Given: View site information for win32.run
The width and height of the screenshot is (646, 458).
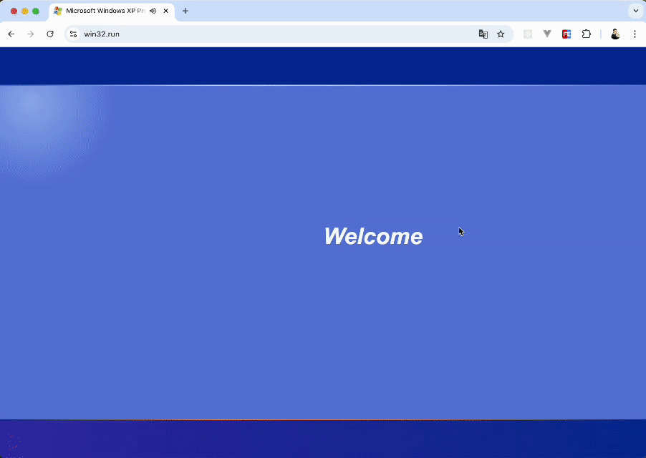Looking at the screenshot, I should (x=73, y=34).
